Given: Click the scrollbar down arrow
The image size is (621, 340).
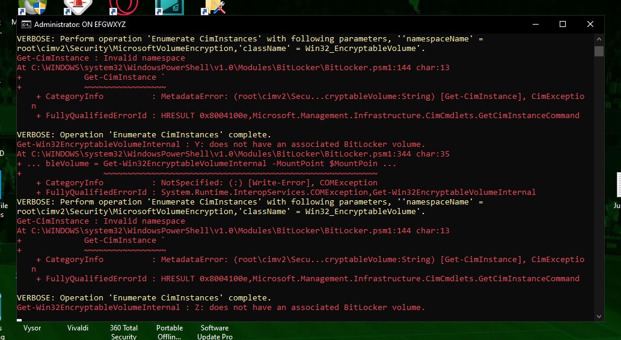Looking at the screenshot, I should point(599,316).
